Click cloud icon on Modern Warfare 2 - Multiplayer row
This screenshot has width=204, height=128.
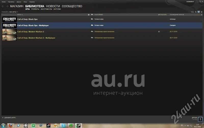(92, 38)
